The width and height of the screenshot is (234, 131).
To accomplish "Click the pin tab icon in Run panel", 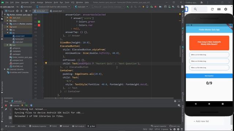I will (x=6, y=109).
